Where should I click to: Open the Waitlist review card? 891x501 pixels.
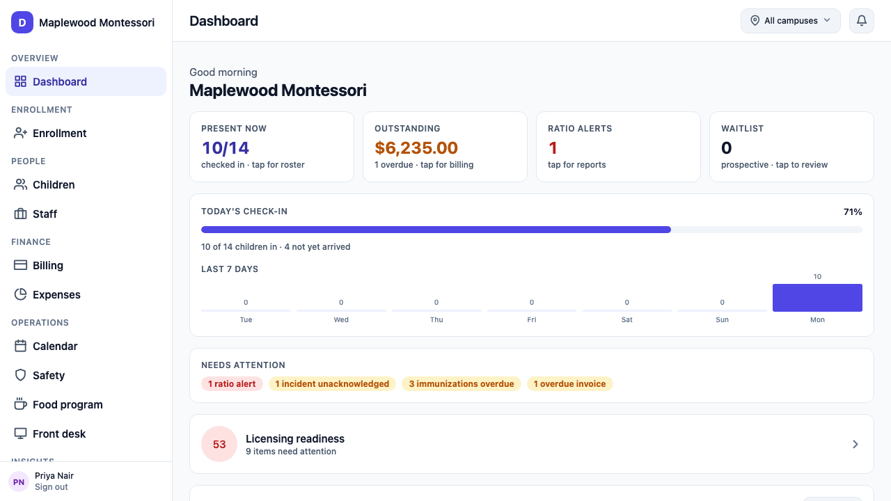tap(791, 147)
